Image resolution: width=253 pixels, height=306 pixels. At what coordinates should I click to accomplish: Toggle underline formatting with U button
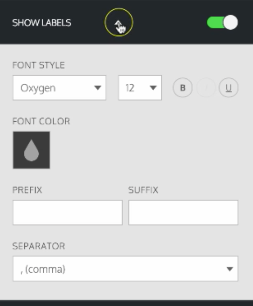228,88
